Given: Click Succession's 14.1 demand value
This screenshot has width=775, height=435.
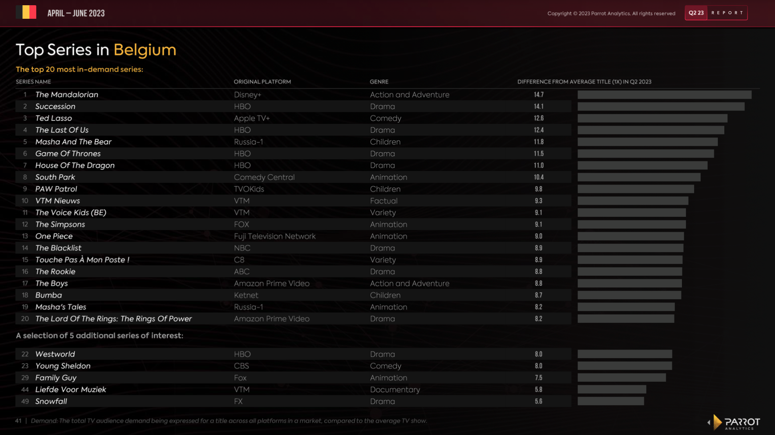Looking at the screenshot, I should tap(539, 106).
